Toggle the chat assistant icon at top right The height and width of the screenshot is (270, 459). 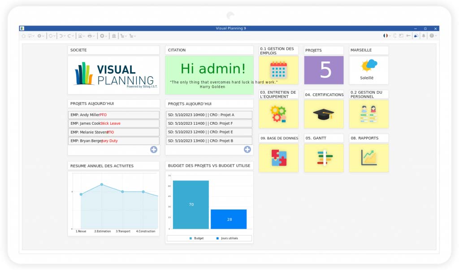[416, 35]
